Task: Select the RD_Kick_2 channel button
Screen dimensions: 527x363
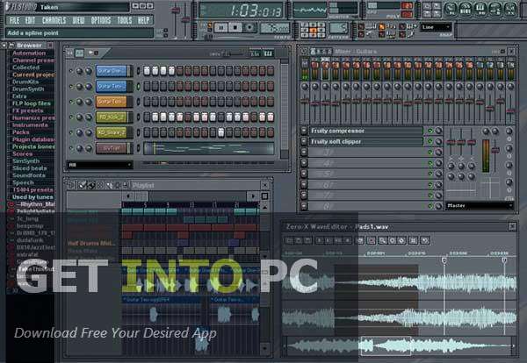Action: (x=112, y=117)
